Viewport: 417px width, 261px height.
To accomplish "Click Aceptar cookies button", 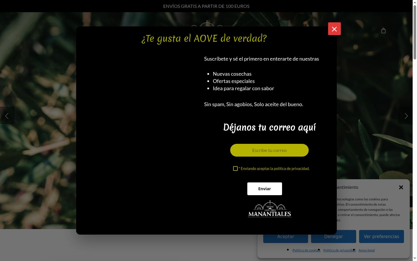I will 286,236.
